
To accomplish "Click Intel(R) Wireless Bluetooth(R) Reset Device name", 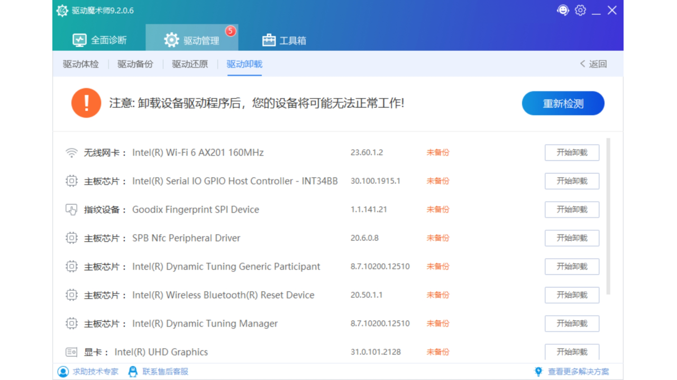I will pyautogui.click(x=223, y=295).
